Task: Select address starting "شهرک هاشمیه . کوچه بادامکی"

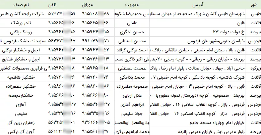Action: coord(198,78)
